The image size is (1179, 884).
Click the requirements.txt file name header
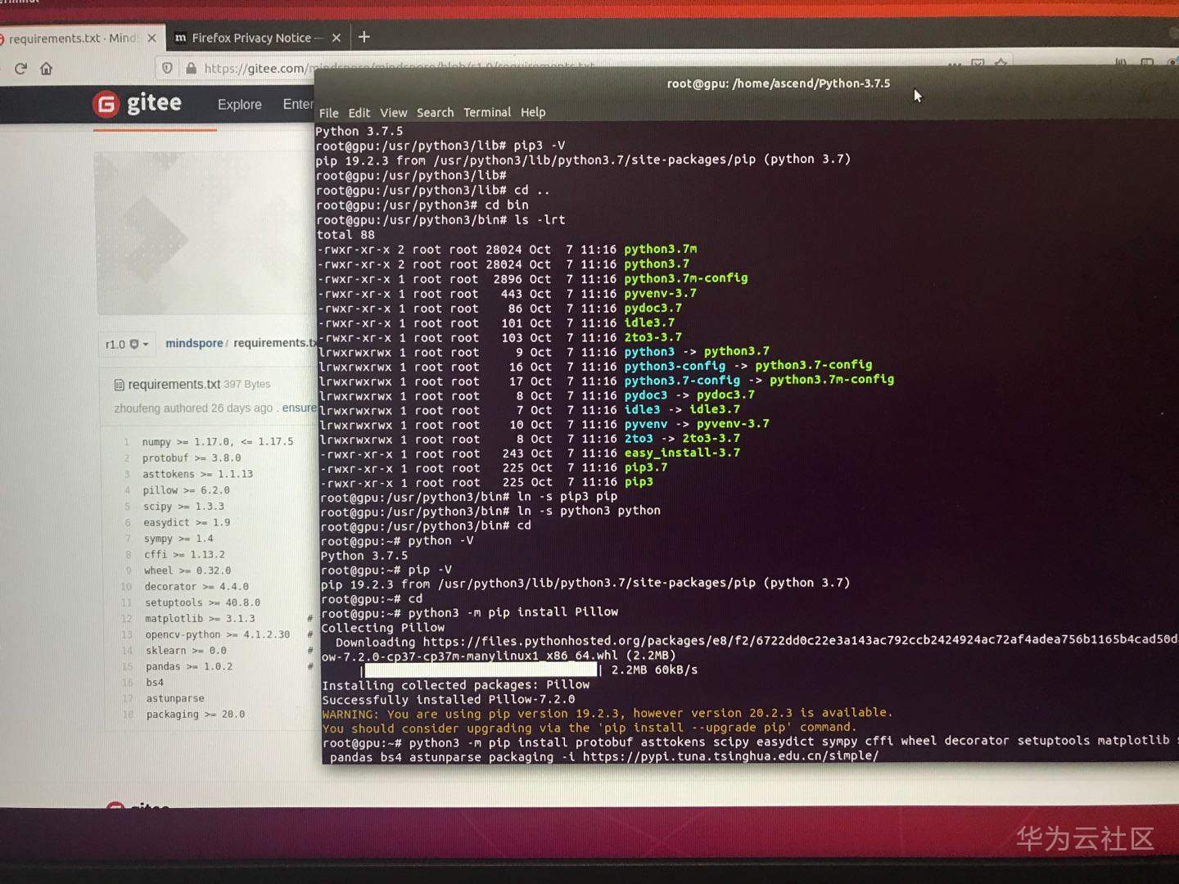[x=174, y=385]
